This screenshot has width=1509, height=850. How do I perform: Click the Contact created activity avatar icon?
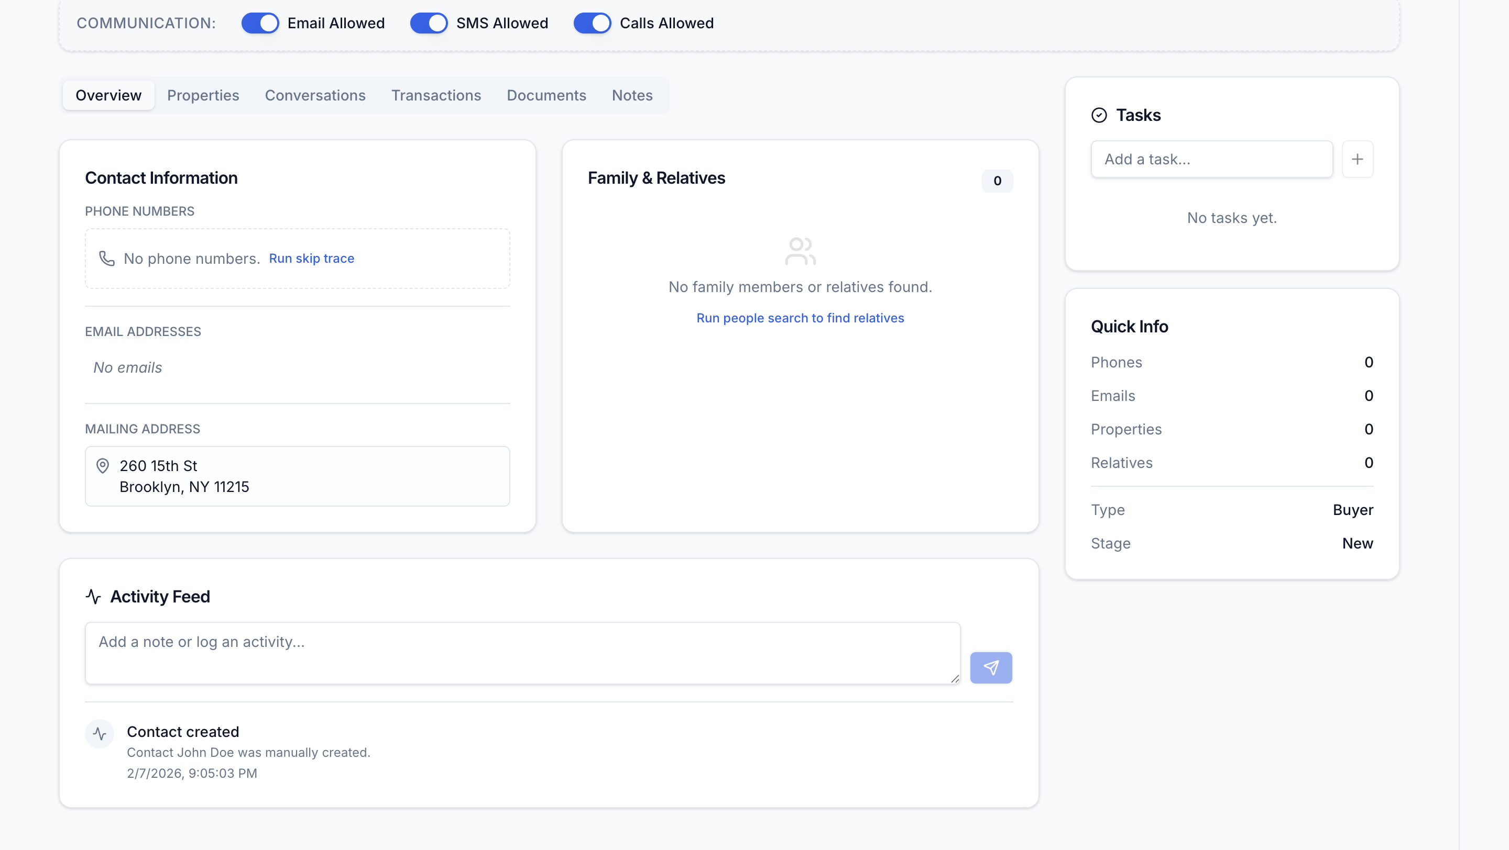99,734
